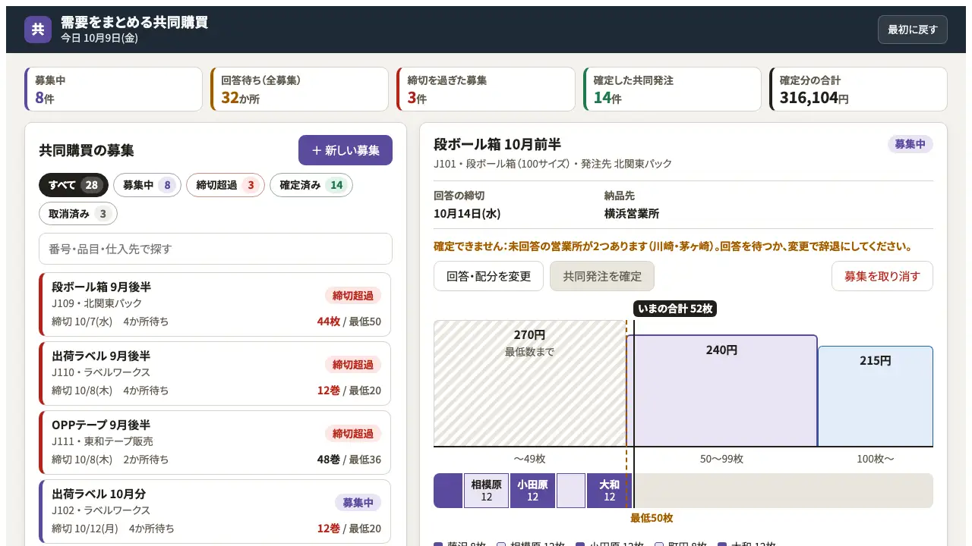972x546 pixels.
Task: Open the 段ボール箱 9月後半 J109 card
Action: point(215,304)
